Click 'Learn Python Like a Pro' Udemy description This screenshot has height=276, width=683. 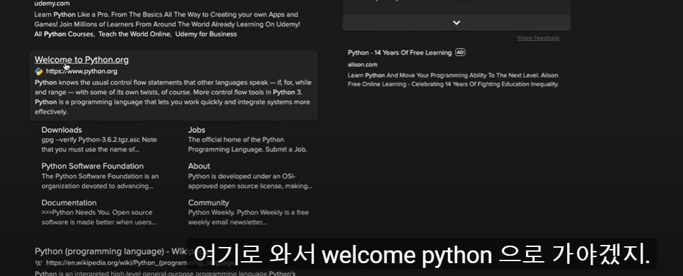(167, 19)
